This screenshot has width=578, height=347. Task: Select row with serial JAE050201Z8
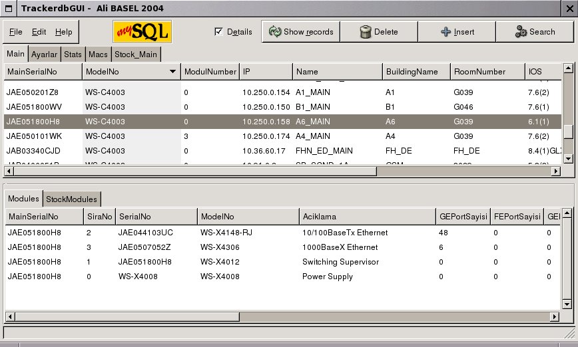point(283,92)
